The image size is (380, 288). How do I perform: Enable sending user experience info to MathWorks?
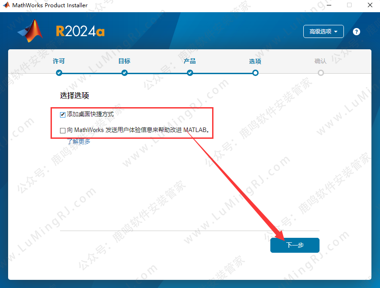click(62, 130)
